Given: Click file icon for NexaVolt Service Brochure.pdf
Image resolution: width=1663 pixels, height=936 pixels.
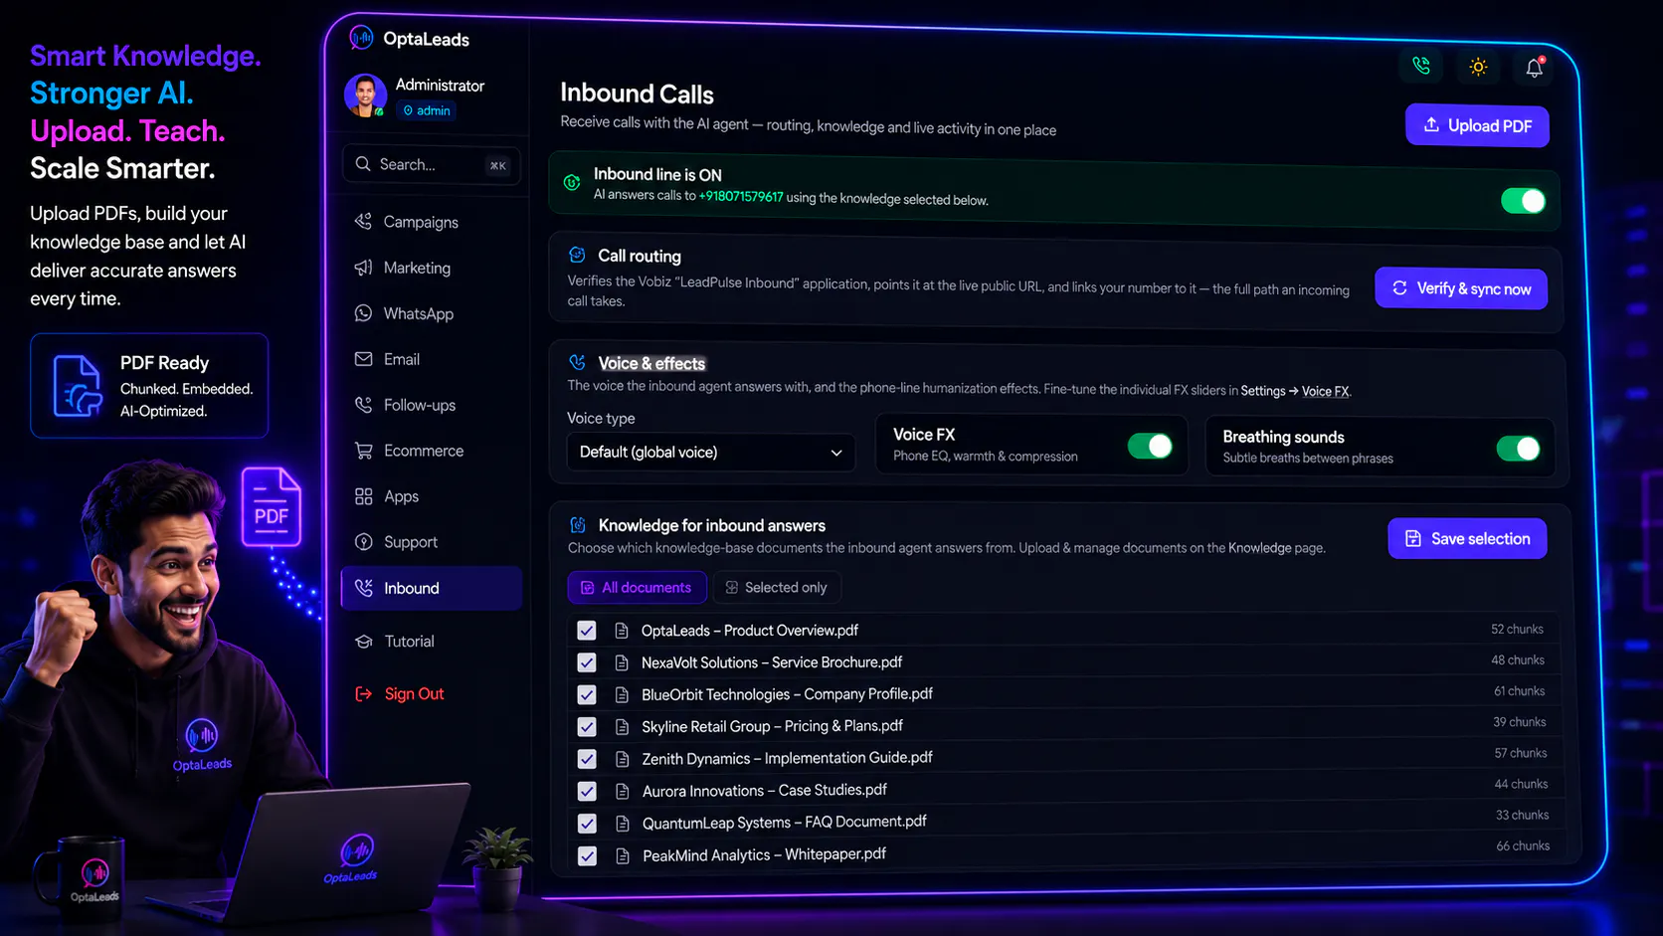Looking at the screenshot, I should (622, 661).
